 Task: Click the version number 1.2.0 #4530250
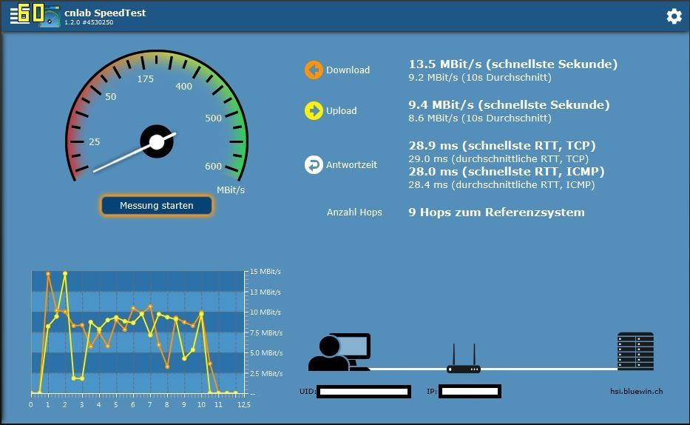pos(89,22)
